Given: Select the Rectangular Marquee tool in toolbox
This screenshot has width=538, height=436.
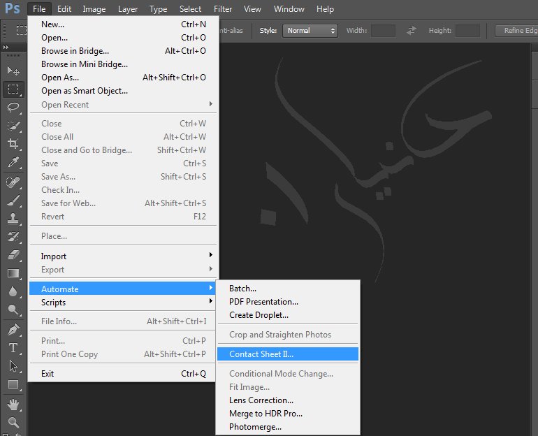Looking at the screenshot, I should click(x=13, y=89).
